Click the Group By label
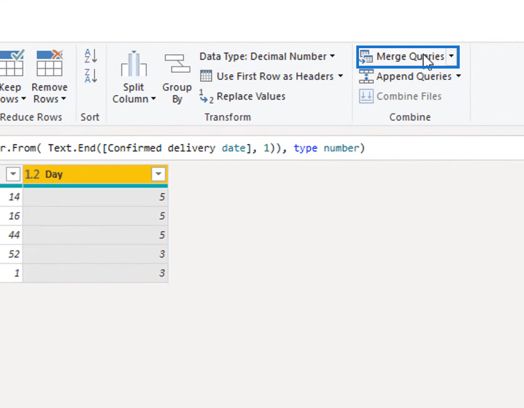 click(x=177, y=93)
